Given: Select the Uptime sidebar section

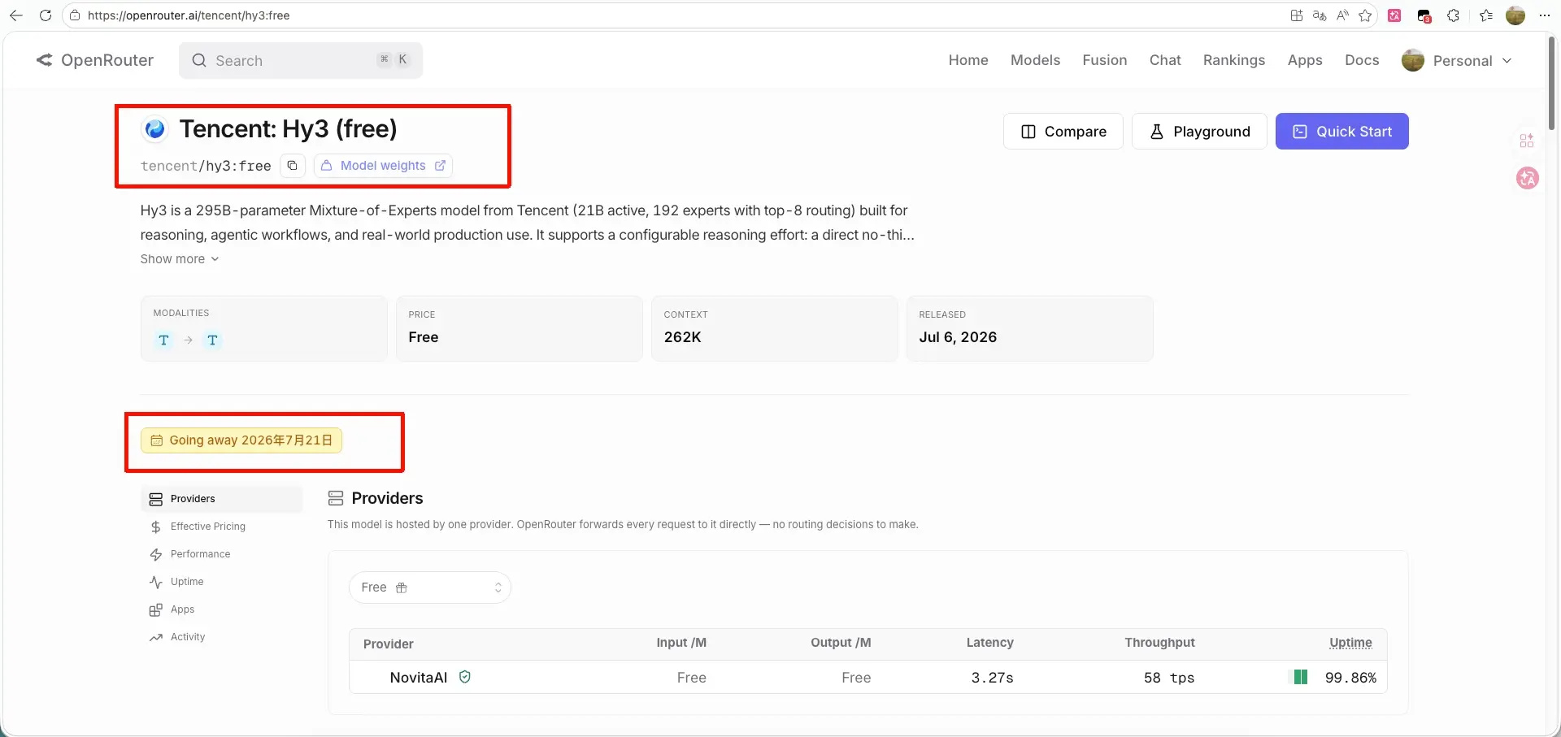Looking at the screenshot, I should pyautogui.click(x=222, y=582).
